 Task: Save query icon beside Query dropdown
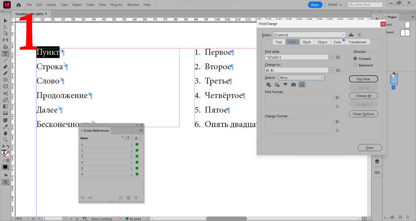pyautogui.click(x=351, y=35)
